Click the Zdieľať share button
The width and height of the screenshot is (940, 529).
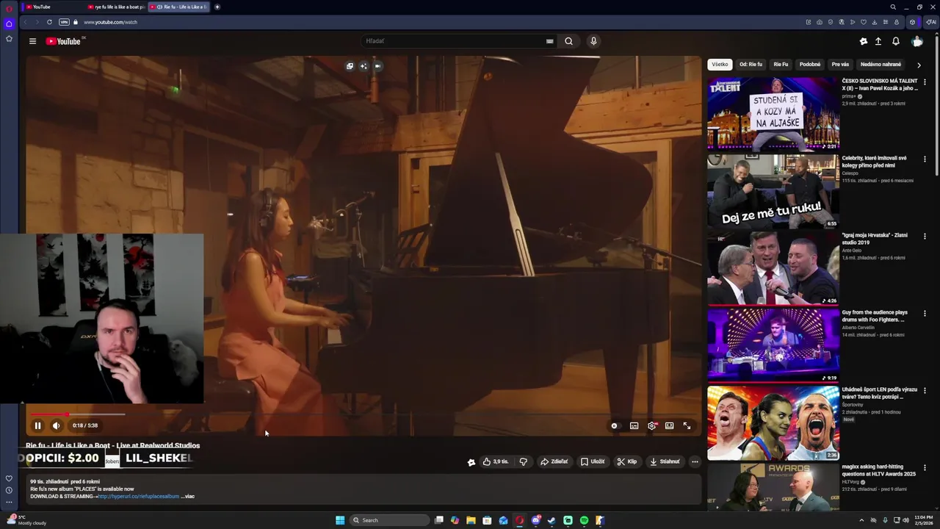click(554, 461)
